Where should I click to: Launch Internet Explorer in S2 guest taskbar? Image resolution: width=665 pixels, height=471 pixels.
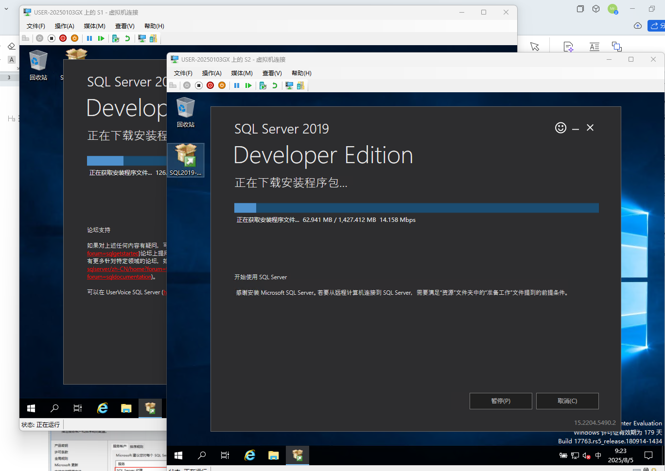[250, 455]
